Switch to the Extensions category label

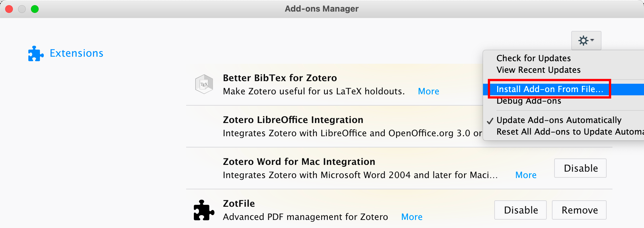click(x=76, y=53)
